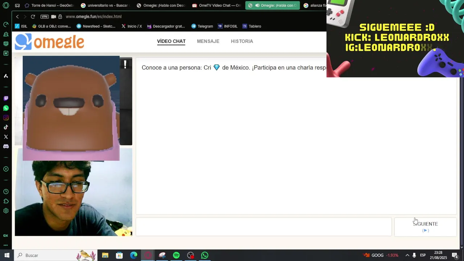Viewport: 464px width, 261px height.
Task: Go back with the browser back arrow
Action: point(17,17)
